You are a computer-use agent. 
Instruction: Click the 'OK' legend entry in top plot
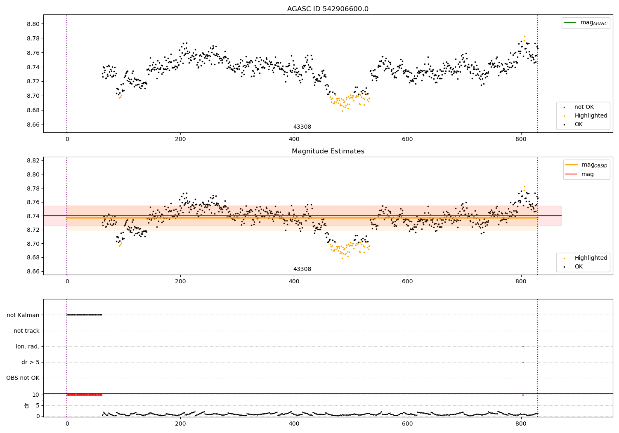click(x=579, y=124)
